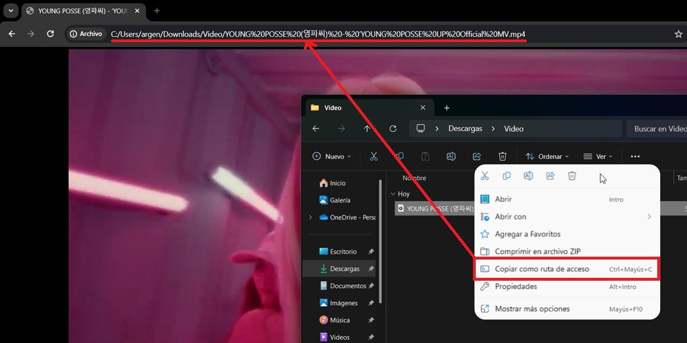
Task: Click Descargas in the breadcrumb path
Action: [x=465, y=129]
